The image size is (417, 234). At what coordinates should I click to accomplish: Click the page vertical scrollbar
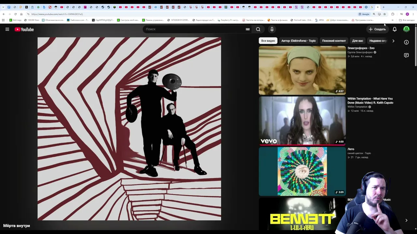click(x=416, y=45)
